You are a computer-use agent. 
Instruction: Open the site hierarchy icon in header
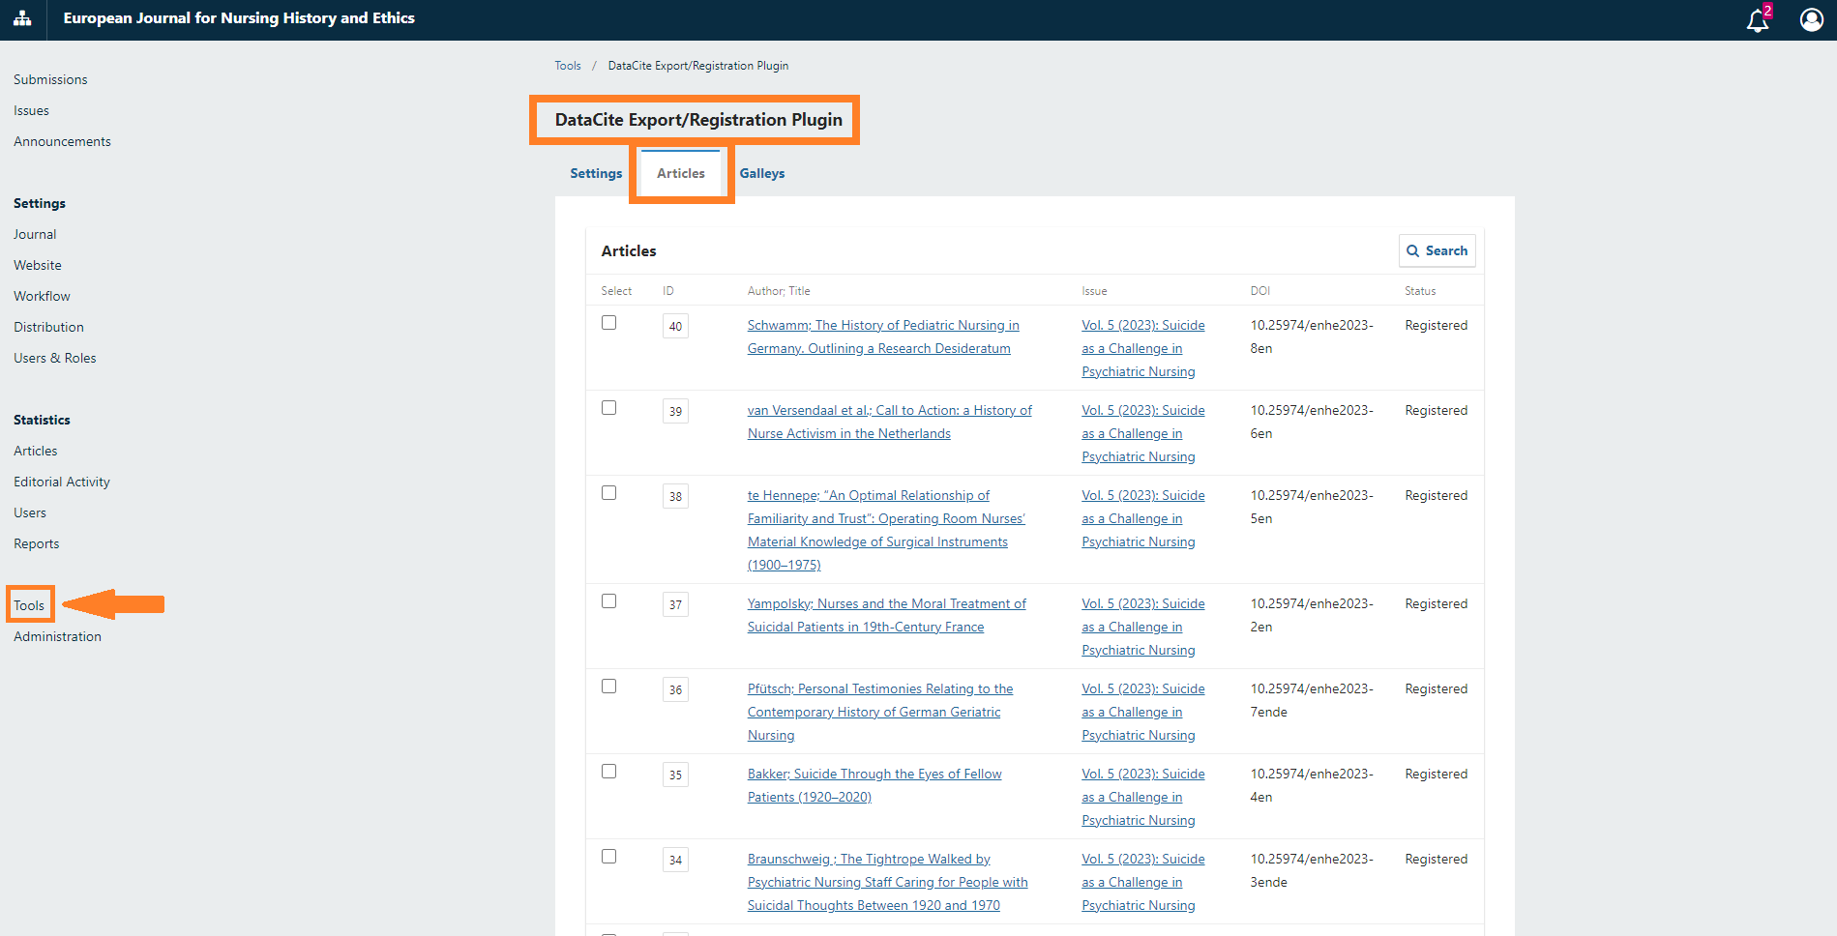click(22, 18)
